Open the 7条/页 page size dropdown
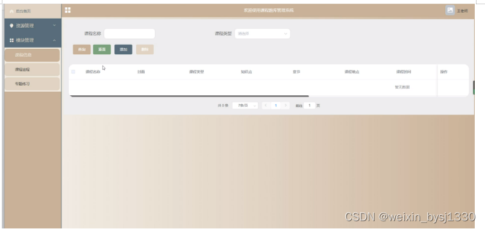485x229 pixels. (245, 105)
